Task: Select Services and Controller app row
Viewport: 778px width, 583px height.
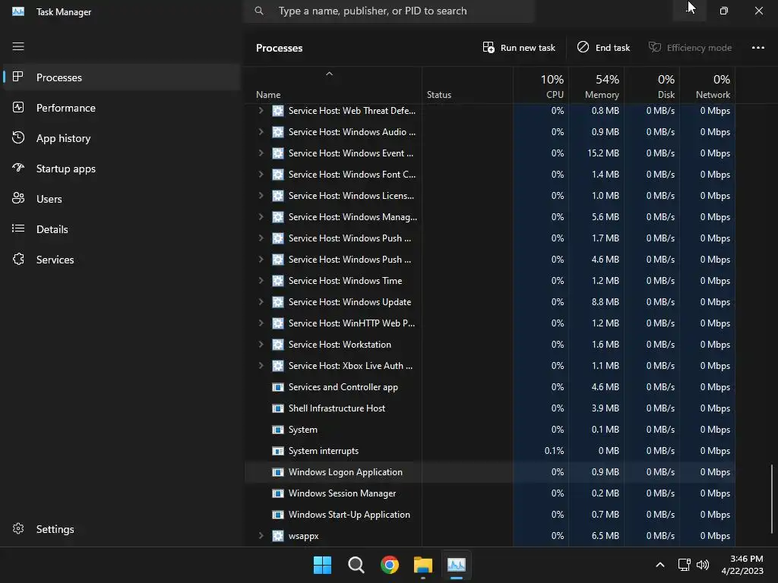Action: (490, 387)
